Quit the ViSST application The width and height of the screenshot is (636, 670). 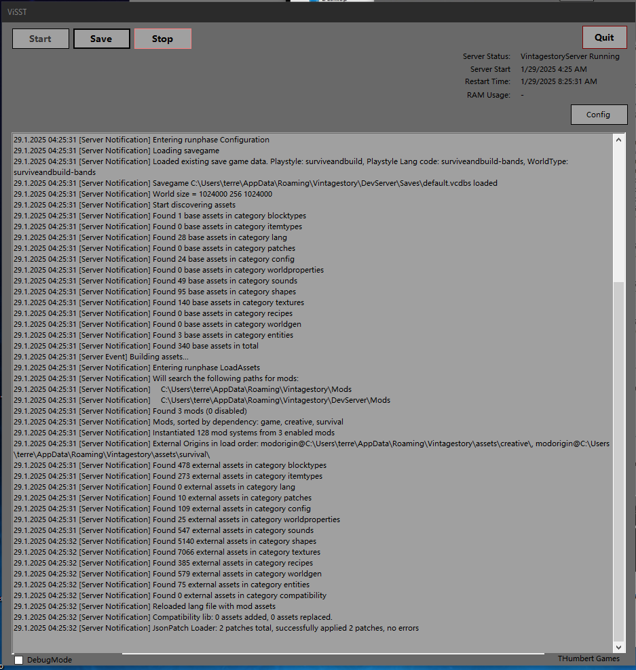604,37
